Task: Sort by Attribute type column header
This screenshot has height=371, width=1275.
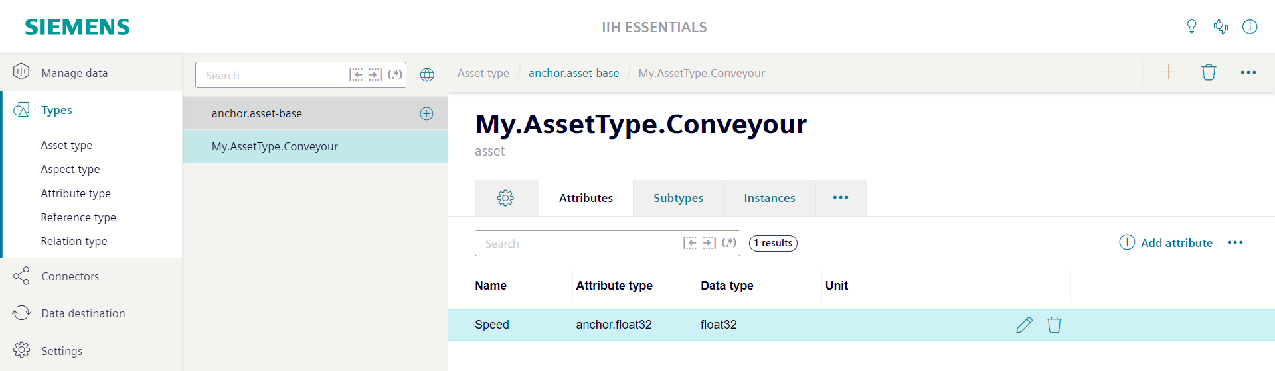Action: pyautogui.click(x=614, y=286)
